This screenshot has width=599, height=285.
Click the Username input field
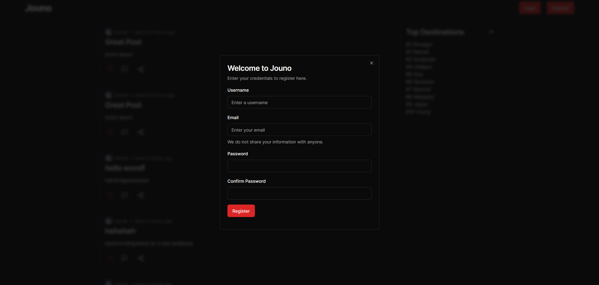[x=299, y=102]
